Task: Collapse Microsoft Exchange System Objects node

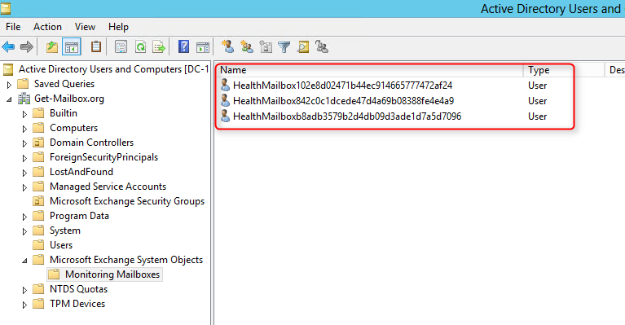Action: [x=24, y=261]
